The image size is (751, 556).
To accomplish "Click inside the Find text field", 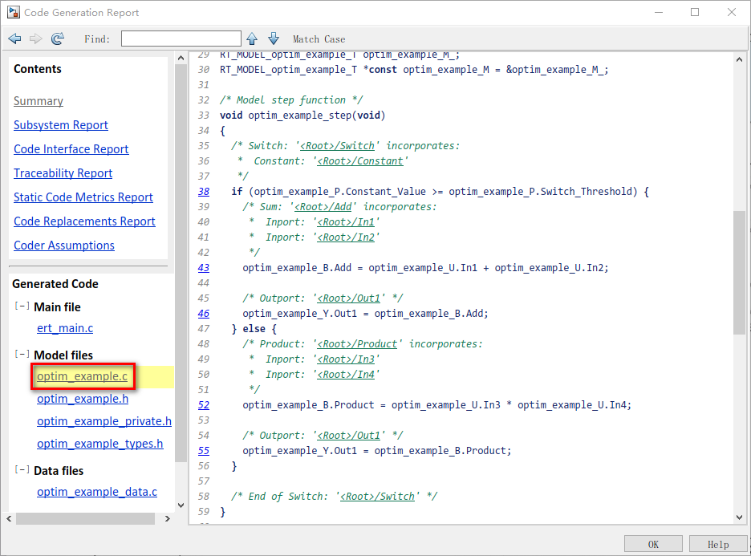I will [x=181, y=39].
